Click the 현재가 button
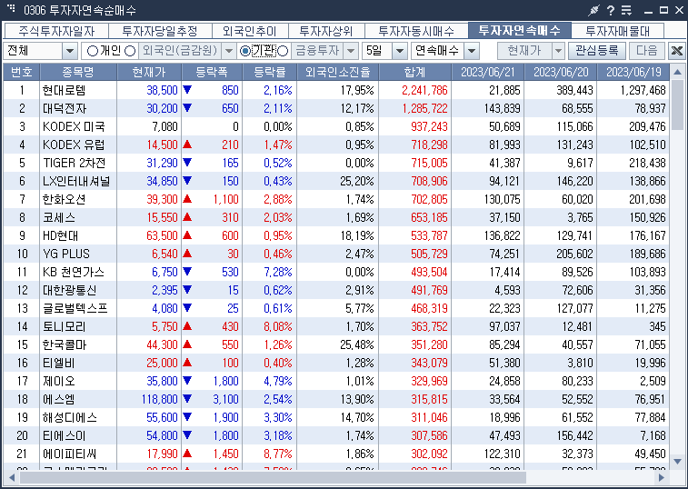The image size is (688, 489). [524, 51]
